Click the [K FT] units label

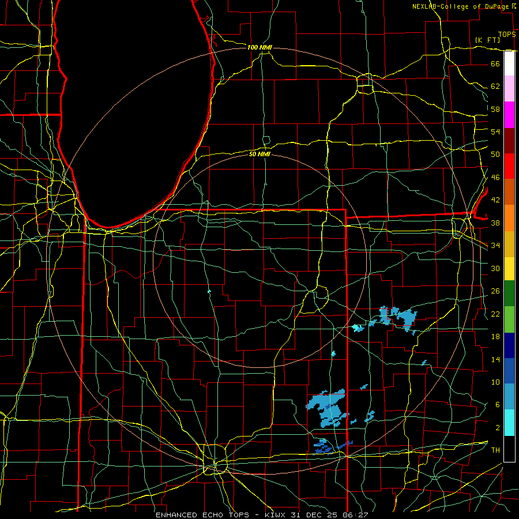tap(487, 40)
